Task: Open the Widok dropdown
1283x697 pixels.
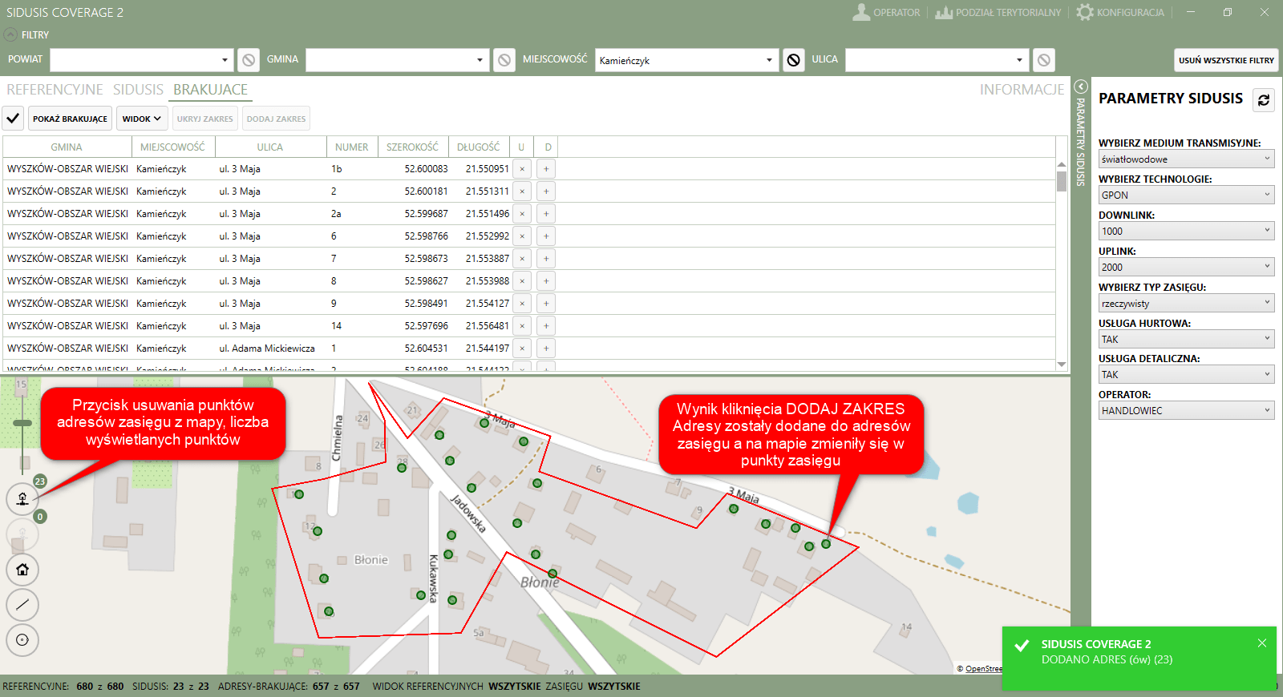Action: [142, 119]
